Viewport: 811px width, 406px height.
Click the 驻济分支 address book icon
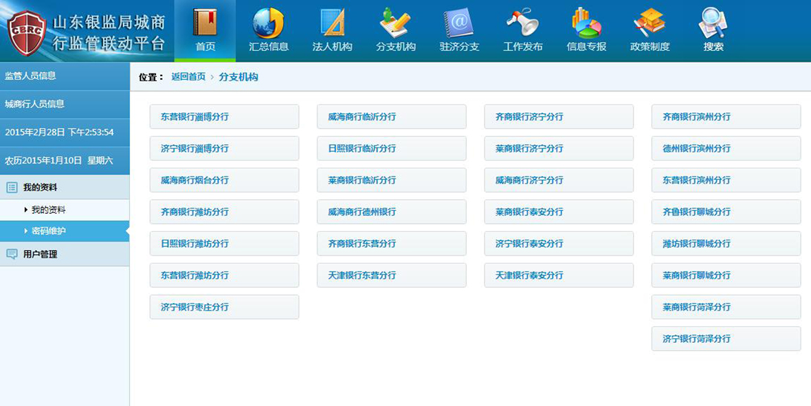click(459, 23)
